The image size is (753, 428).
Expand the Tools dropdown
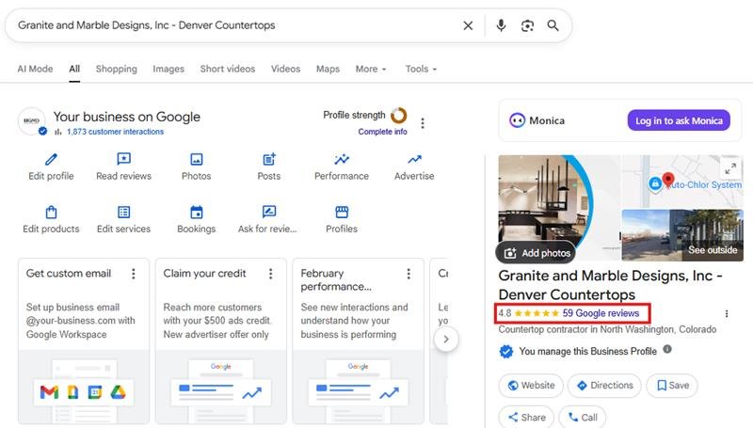click(421, 69)
